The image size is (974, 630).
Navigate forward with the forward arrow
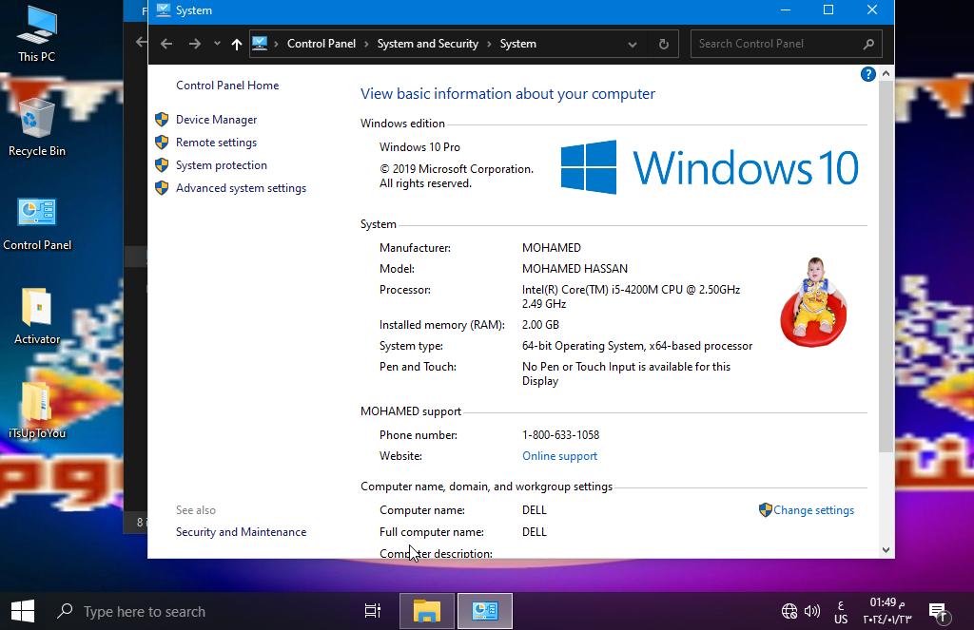[194, 44]
